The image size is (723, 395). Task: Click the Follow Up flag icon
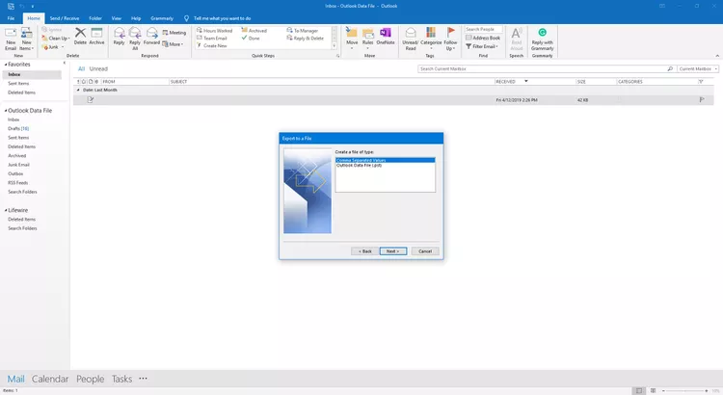coord(450,32)
